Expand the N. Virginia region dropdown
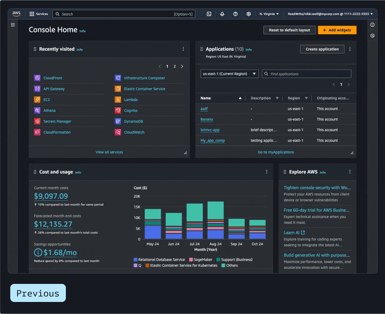 [269, 14]
